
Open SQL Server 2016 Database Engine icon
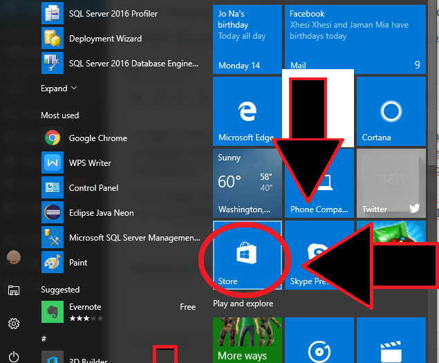point(53,63)
